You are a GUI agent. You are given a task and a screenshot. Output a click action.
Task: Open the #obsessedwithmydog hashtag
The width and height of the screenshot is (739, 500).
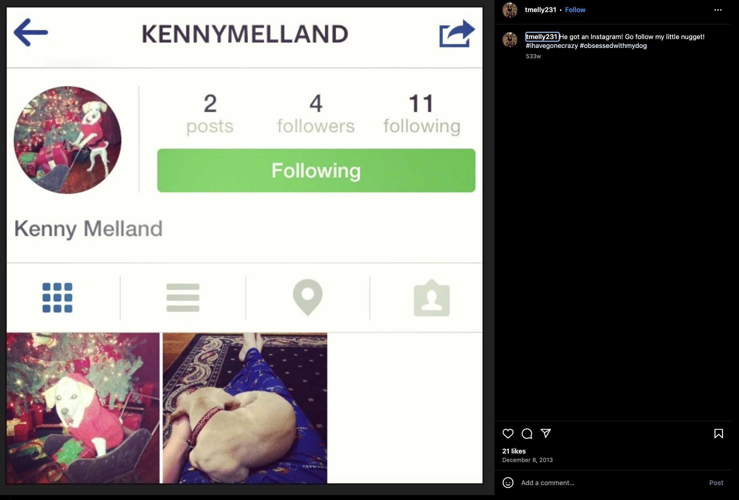(613, 45)
